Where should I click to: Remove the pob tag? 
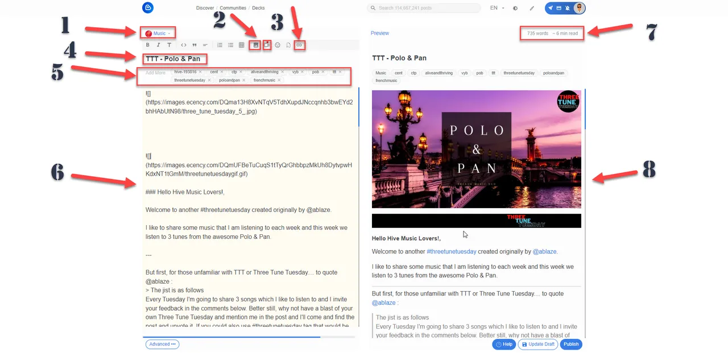tap(322, 72)
